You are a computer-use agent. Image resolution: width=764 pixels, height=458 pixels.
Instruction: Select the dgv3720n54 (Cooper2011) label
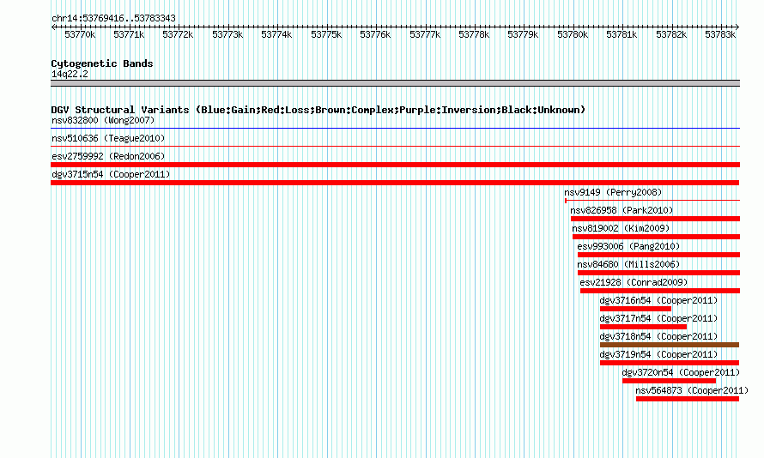click(x=682, y=372)
